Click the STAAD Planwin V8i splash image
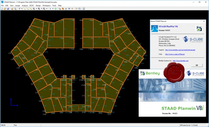This screenshot has height=127, width=209. coord(172,93)
